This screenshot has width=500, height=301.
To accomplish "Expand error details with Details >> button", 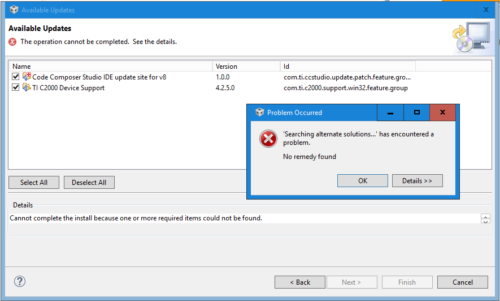I will (417, 181).
